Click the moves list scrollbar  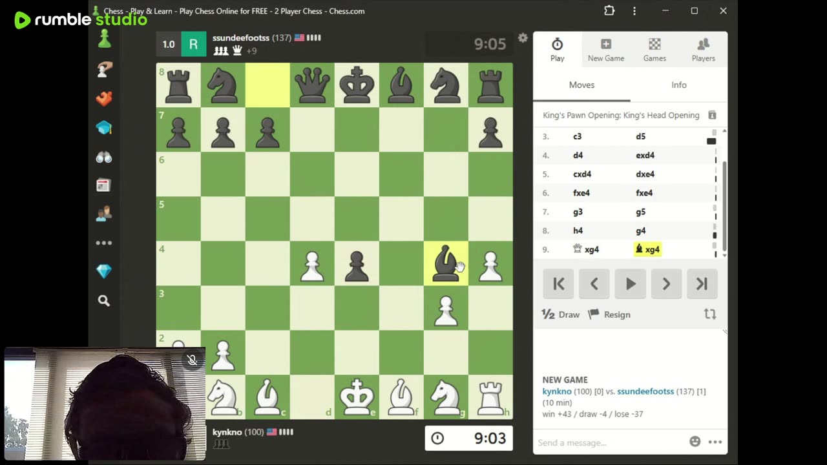click(x=724, y=205)
